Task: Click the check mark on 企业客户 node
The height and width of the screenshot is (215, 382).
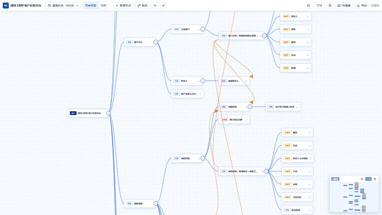Action: click(199, 29)
